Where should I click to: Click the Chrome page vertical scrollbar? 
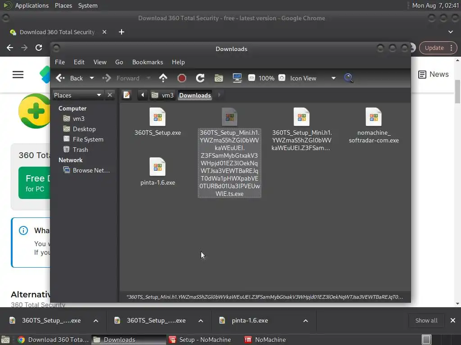click(x=457, y=92)
